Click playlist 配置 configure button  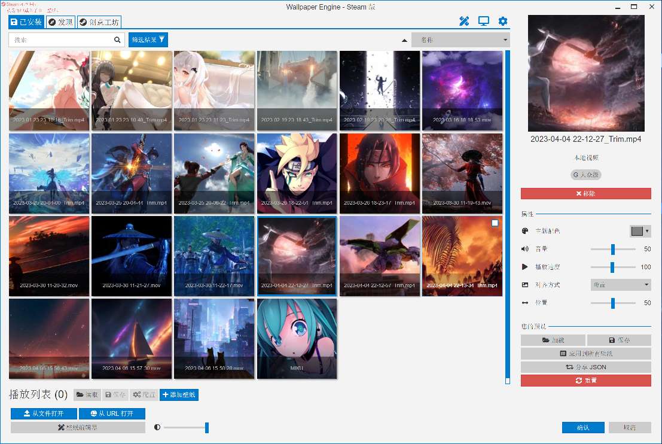point(144,394)
